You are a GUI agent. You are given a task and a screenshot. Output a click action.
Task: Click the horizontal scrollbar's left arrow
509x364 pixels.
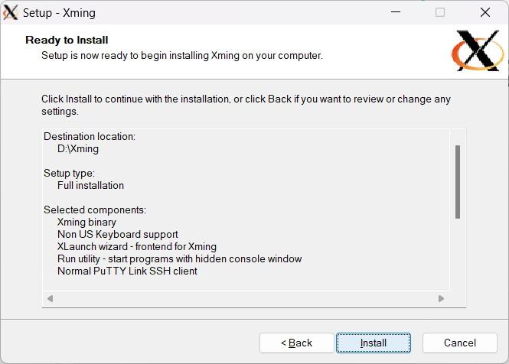pos(51,298)
